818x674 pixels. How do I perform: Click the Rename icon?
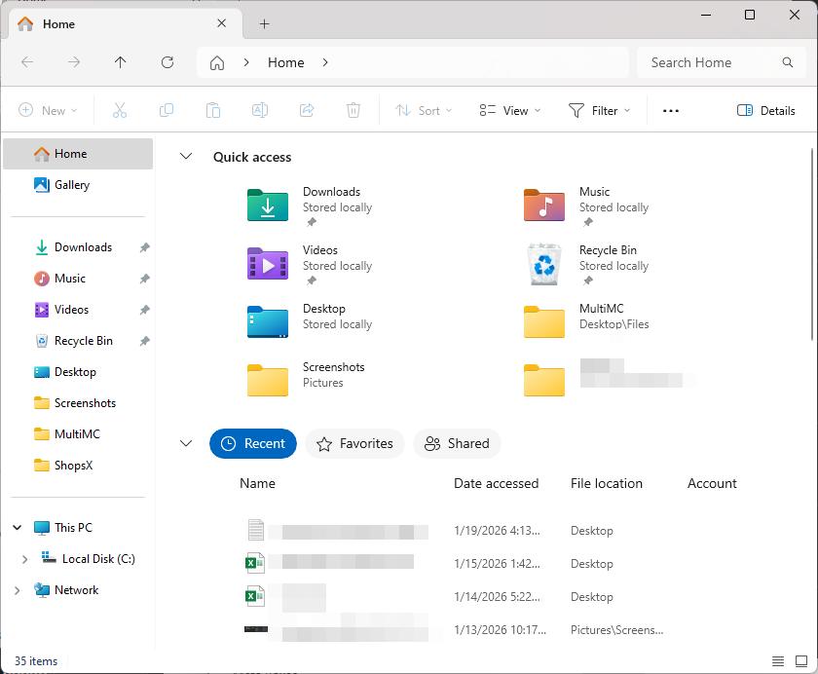click(x=259, y=110)
